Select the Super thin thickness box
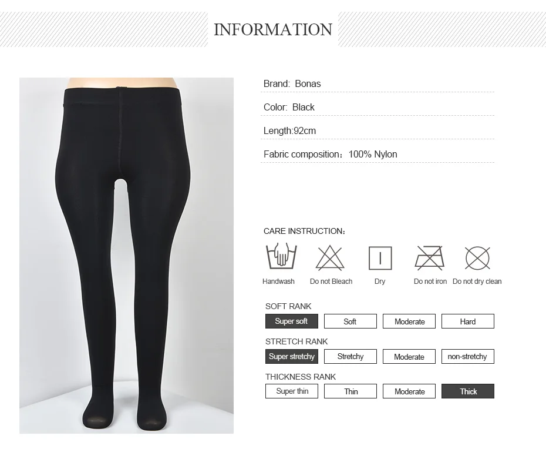The image size is (546, 449). (x=292, y=391)
